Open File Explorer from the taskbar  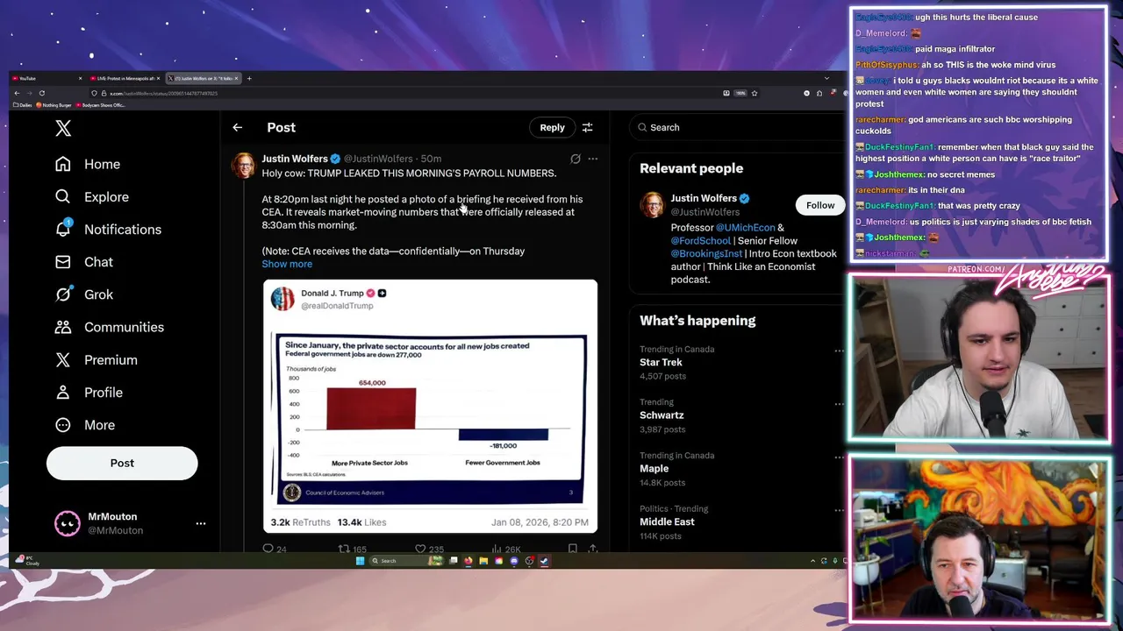click(483, 561)
